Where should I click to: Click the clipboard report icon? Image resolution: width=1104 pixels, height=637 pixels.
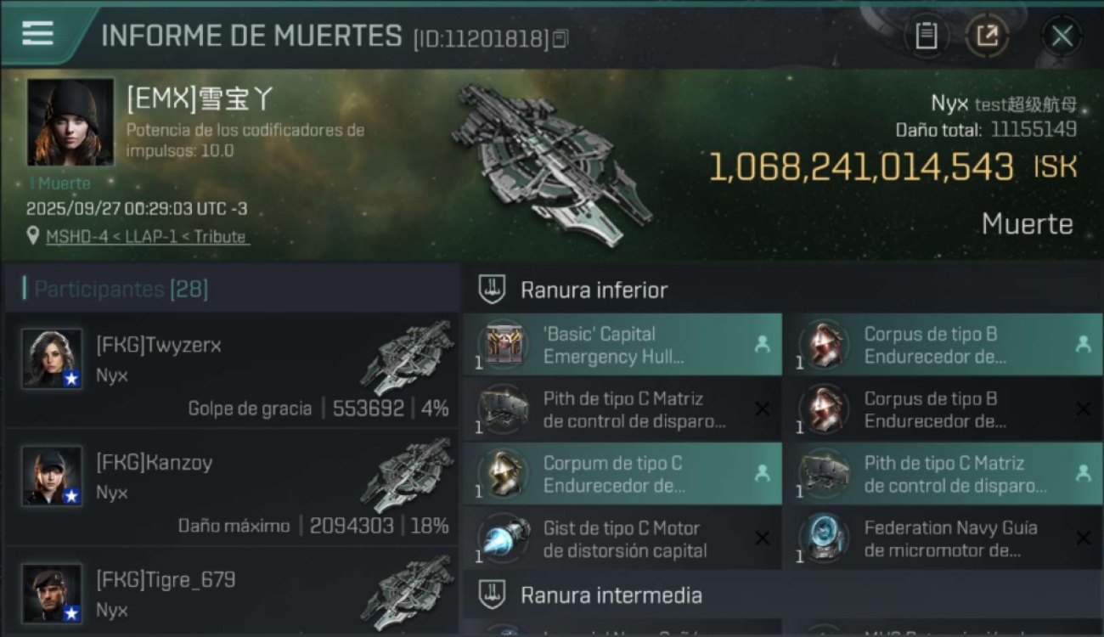926,36
